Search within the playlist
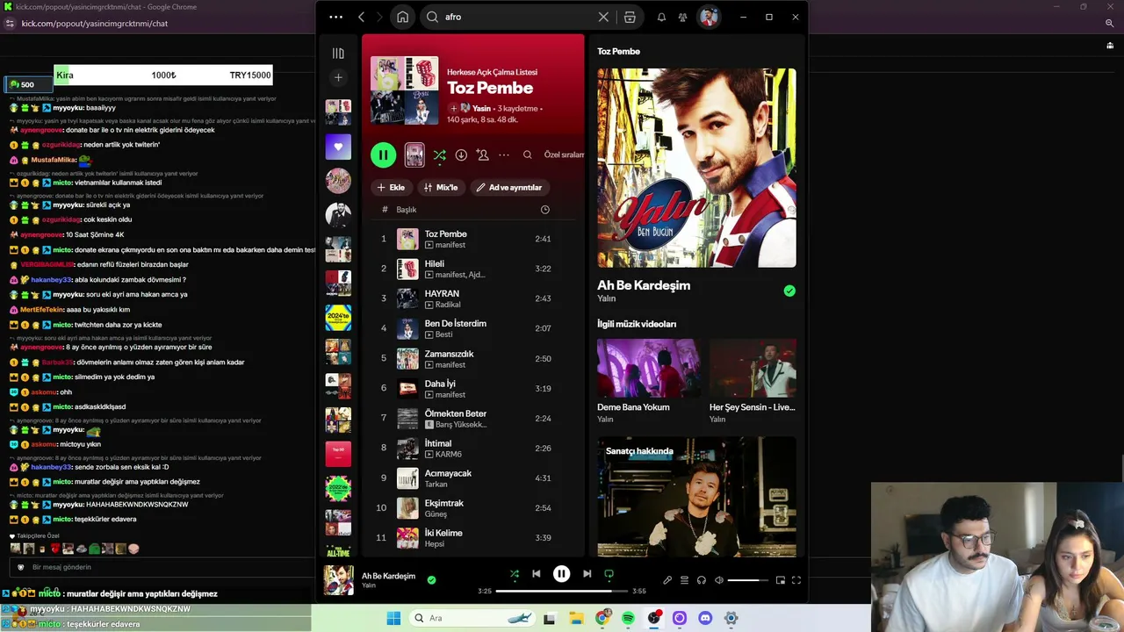Viewport: 1124px width, 632px height. click(x=528, y=155)
